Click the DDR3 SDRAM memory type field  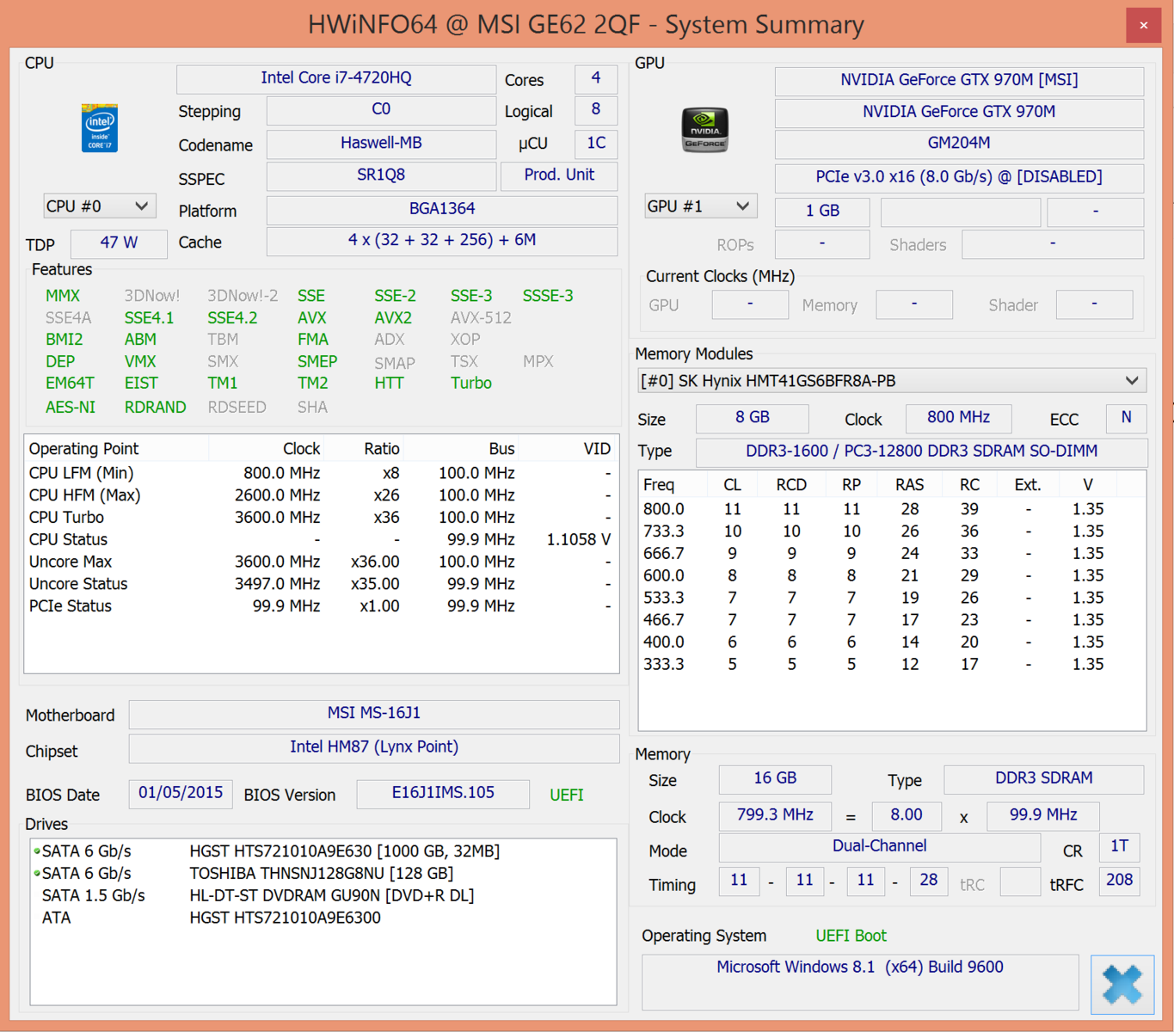click(1043, 779)
